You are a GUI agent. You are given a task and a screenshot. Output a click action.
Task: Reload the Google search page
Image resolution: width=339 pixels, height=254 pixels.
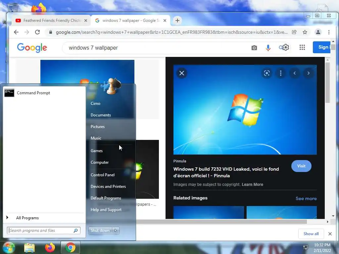click(37, 32)
